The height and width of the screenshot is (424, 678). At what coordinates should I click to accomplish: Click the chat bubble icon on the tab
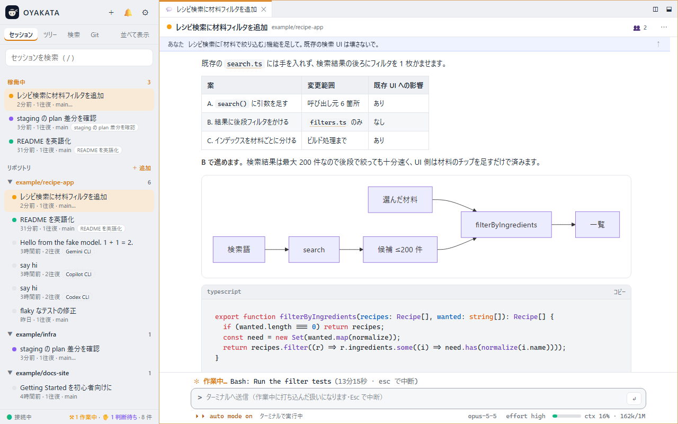(x=169, y=10)
